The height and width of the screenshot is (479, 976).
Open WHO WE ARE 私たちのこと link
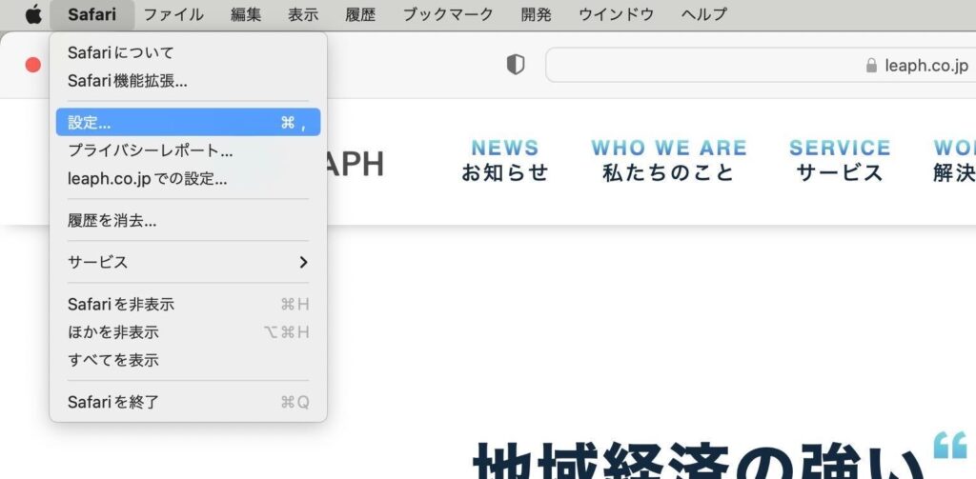tap(668, 161)
